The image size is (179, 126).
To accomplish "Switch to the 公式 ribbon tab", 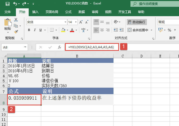I will [x=68, y=12].
